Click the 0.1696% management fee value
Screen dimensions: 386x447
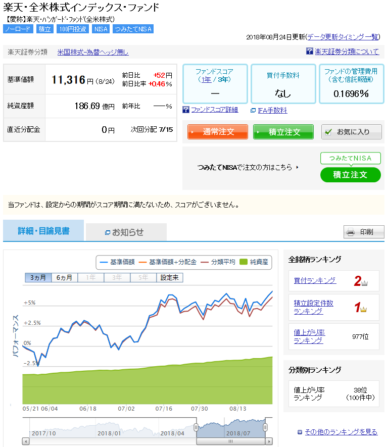point(351,94)
